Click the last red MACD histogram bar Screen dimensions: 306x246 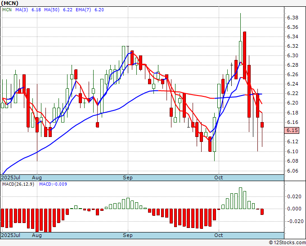click(x=262, y=212)
